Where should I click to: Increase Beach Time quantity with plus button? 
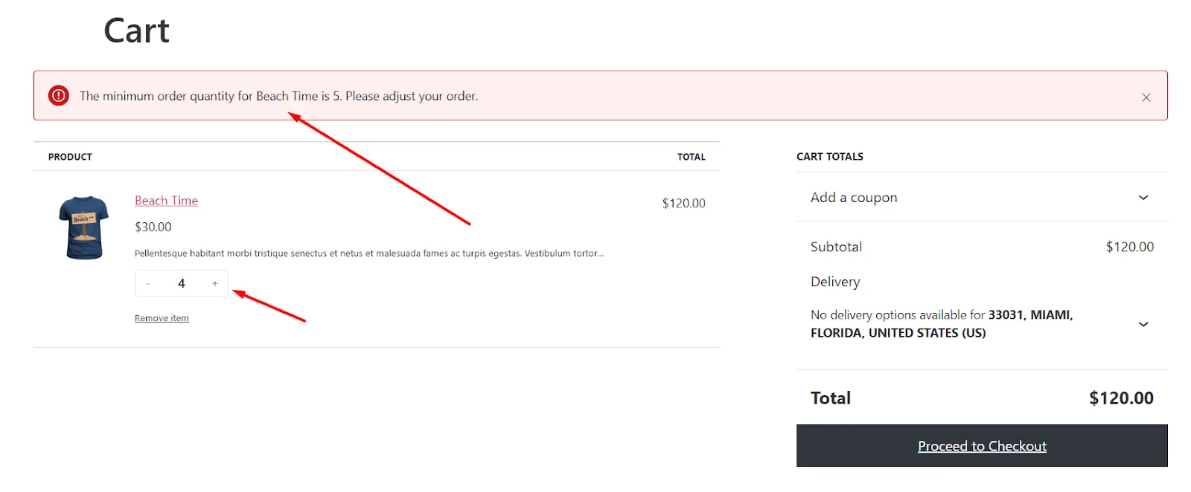coord(215,283)
